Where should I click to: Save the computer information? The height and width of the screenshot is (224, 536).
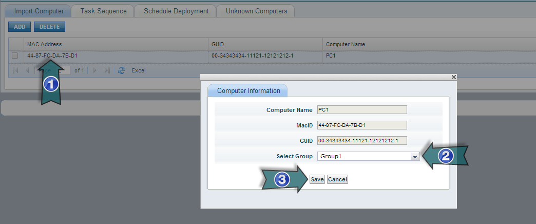[317, 179]
